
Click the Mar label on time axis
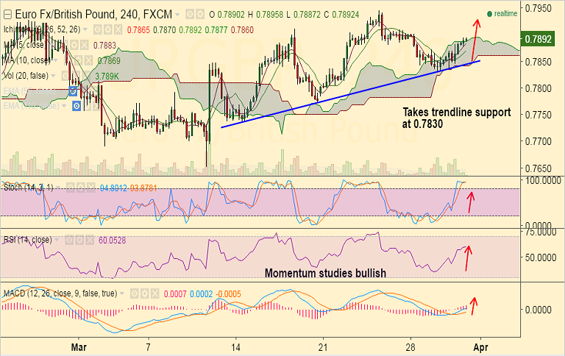pos(79,347)
